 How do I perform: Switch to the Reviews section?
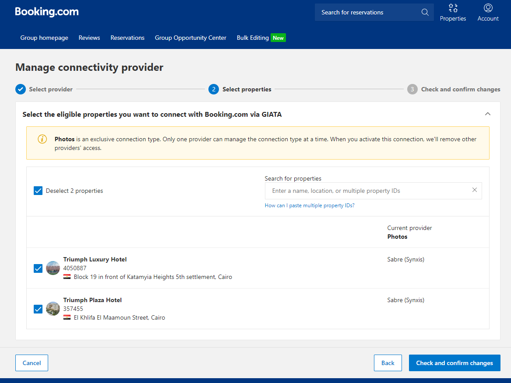[x=89, y=38]
